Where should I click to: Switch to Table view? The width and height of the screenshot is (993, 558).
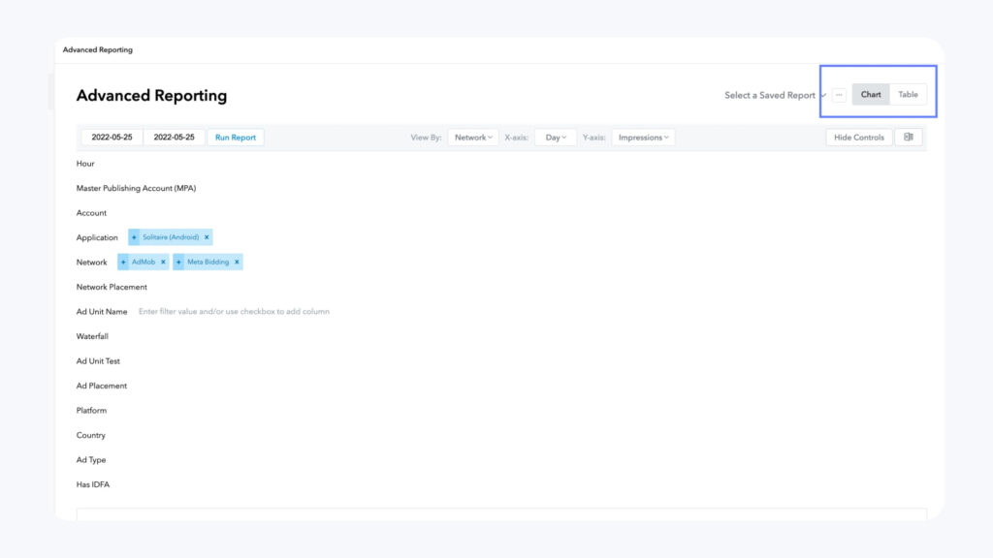click(x=908, y=95)
